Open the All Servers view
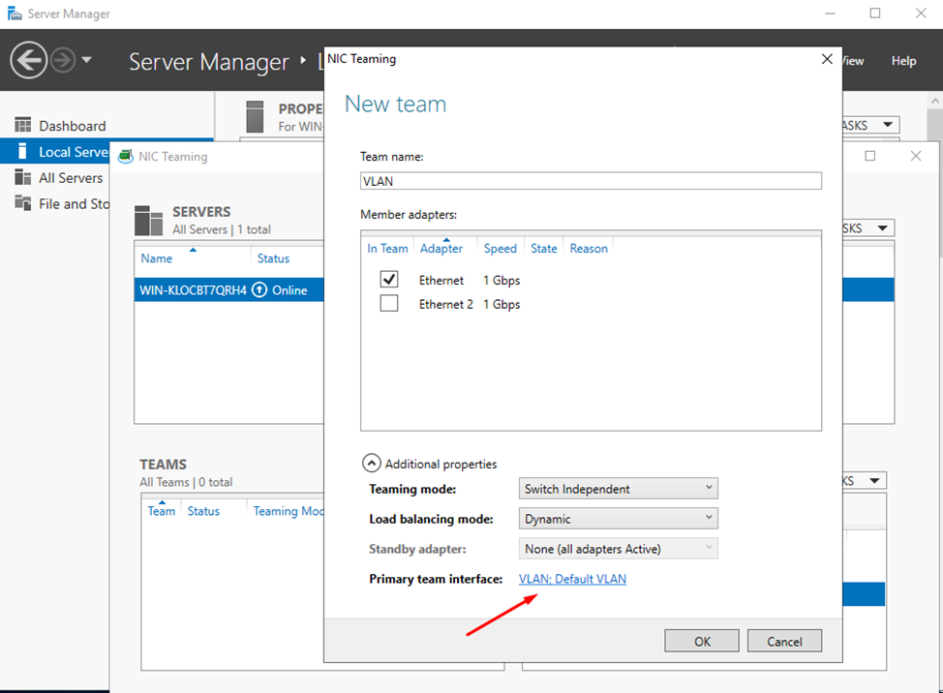 tap(72, 177)
